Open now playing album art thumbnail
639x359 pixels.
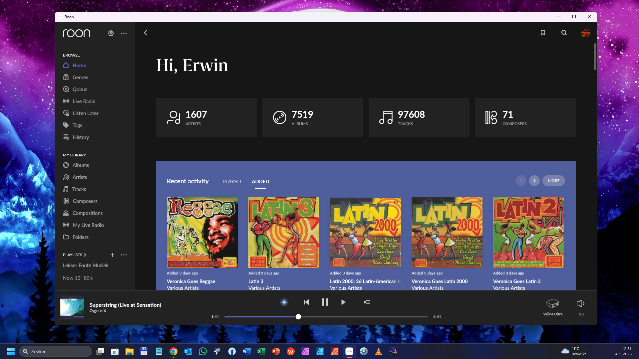pos(72,307)
